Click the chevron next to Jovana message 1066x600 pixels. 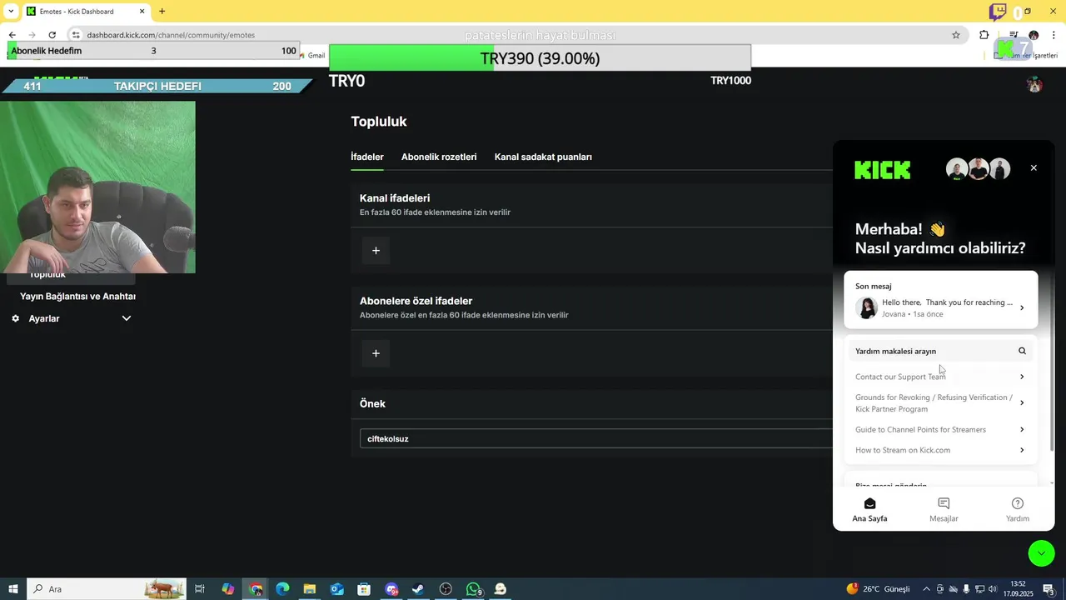(x=1022, y=307)
